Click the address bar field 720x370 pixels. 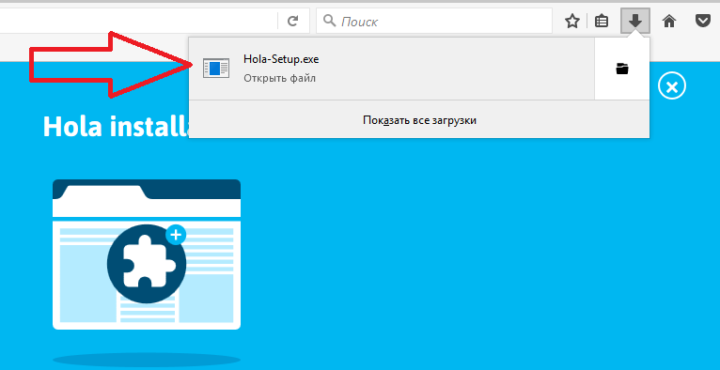(x=139, y=21)
